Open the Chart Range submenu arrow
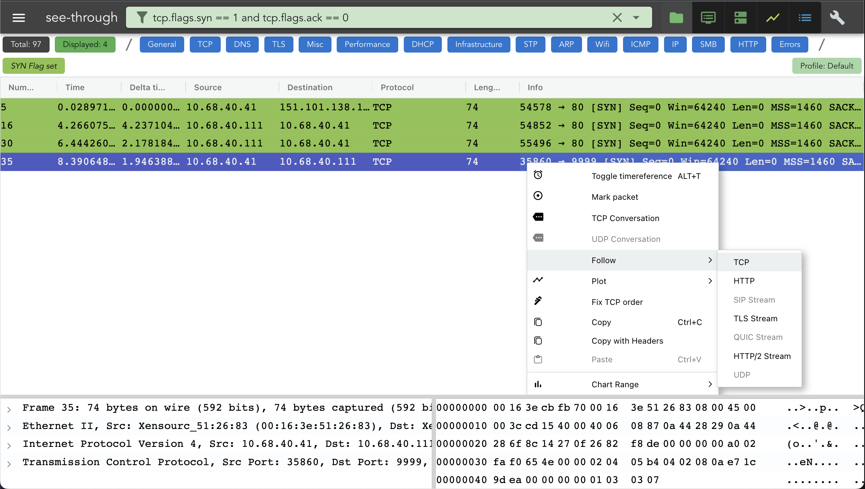865x489 pixels. click(710, 384)
